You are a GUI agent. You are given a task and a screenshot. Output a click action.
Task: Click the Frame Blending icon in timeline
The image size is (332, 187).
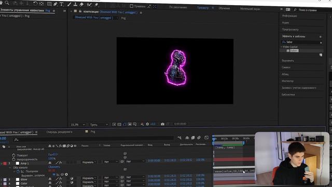(193, 138)
